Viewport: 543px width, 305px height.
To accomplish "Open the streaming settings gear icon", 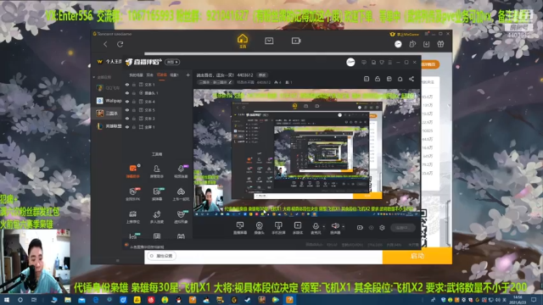I will pos(382,228).
